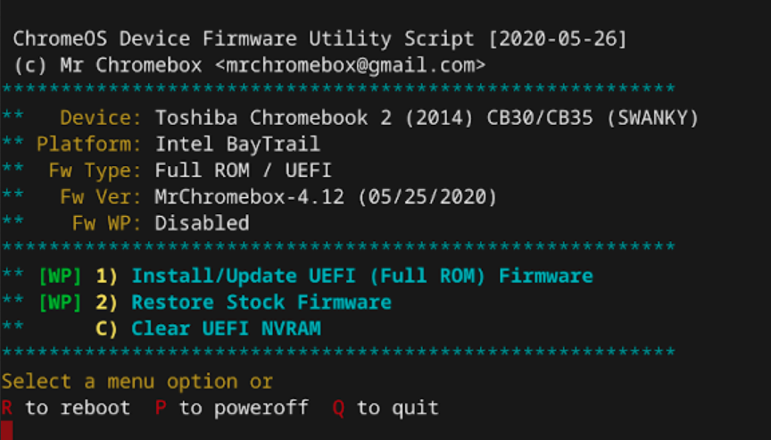Click the green [WP] tag beside option 2
The height and width of the screenshot is (440, 771).
tap(60, 303)
